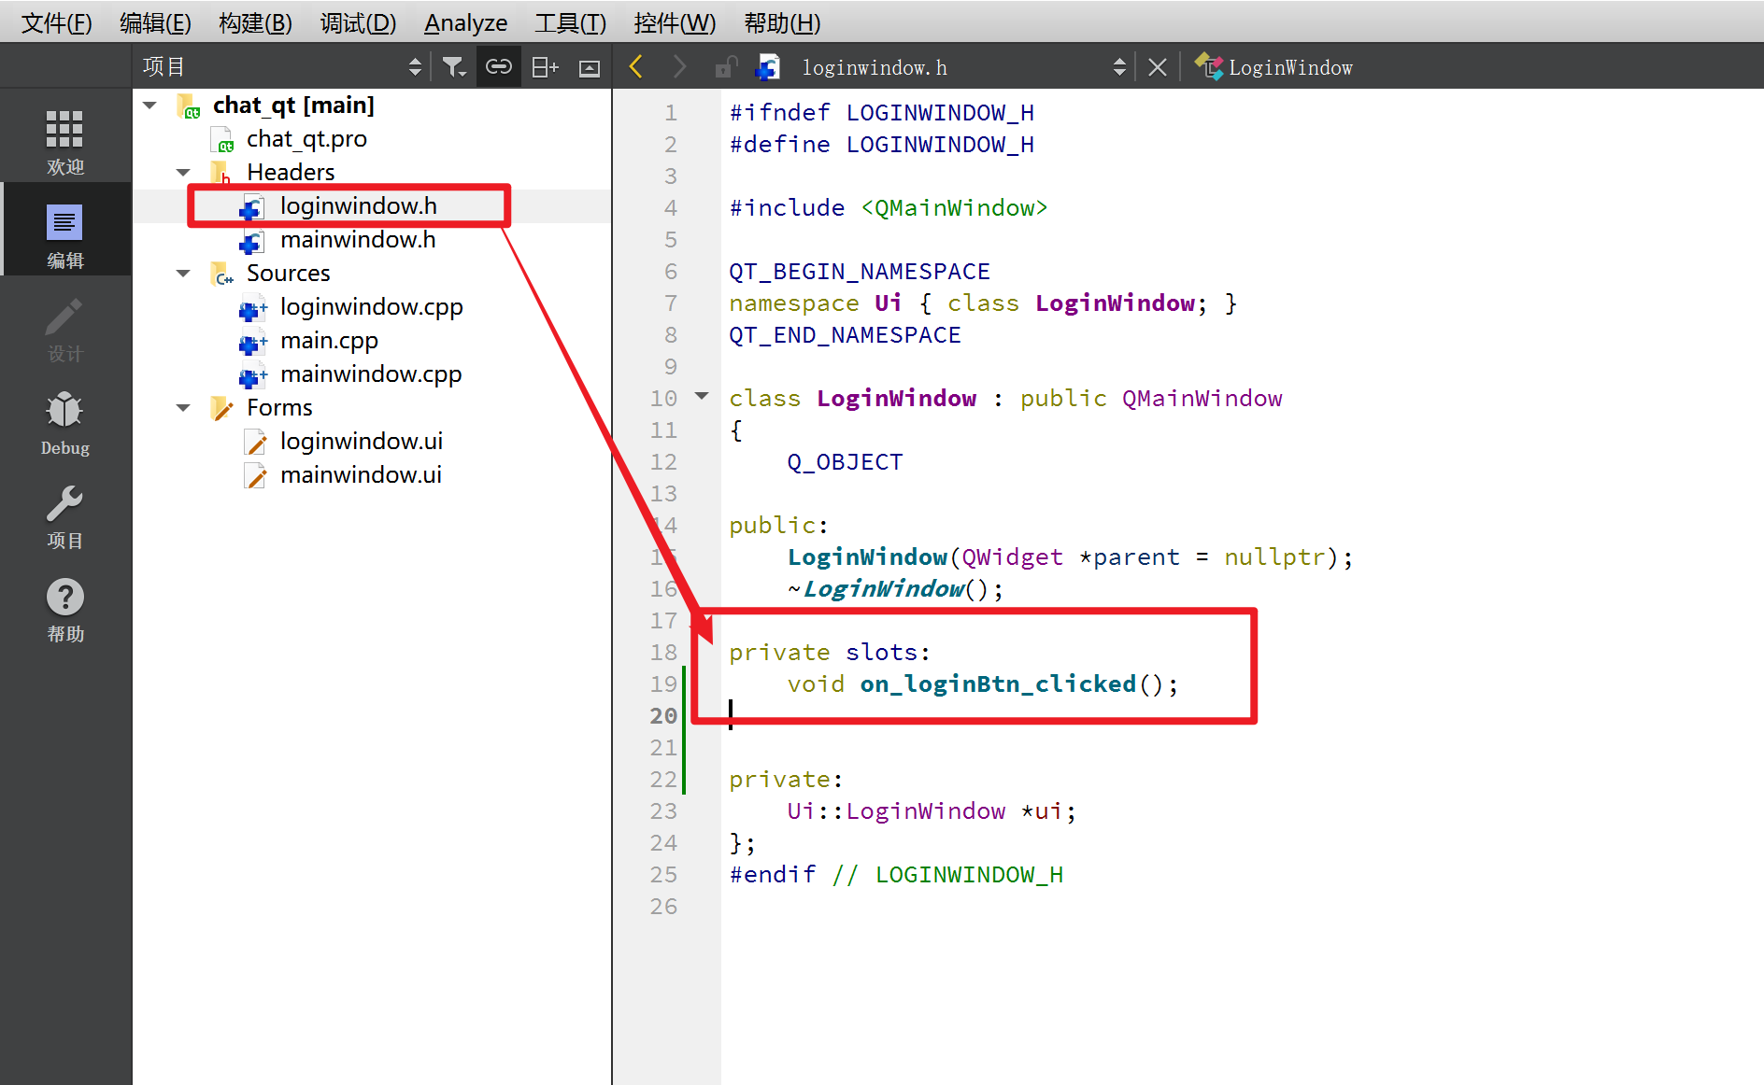Collapse the Headers folder
Viewport: 1764px width, 1085px height.
[183, 173]
